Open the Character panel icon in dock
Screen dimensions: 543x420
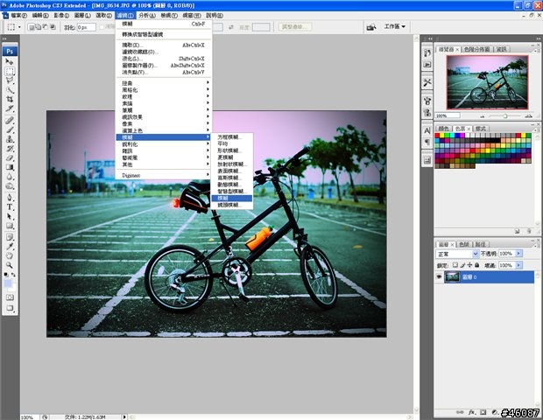pyautogui.click(x=427, y=130)
